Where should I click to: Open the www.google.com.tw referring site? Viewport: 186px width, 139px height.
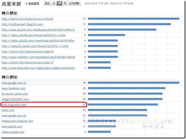[x=14, y=83]
